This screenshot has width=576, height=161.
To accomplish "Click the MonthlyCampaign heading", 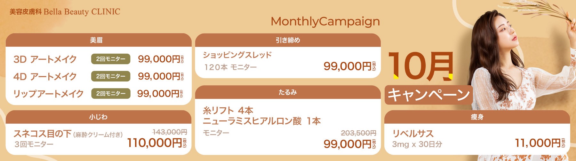I will click(325, 21).
